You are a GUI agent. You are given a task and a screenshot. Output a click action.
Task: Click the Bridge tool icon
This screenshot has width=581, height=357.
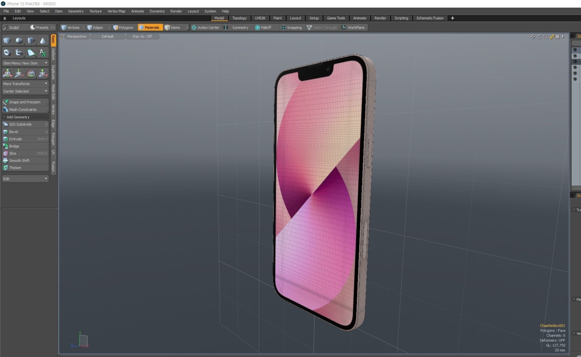(x=6, y=146)
